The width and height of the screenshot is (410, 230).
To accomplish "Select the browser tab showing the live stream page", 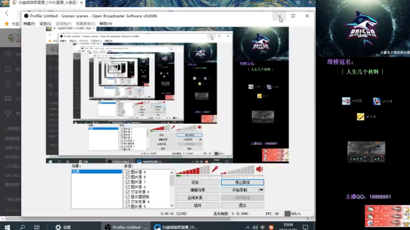I will 47,3.
